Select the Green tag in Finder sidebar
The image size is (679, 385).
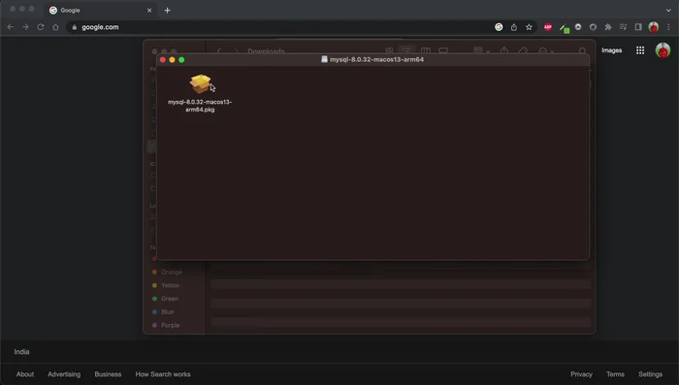click(x=165, y=299)
